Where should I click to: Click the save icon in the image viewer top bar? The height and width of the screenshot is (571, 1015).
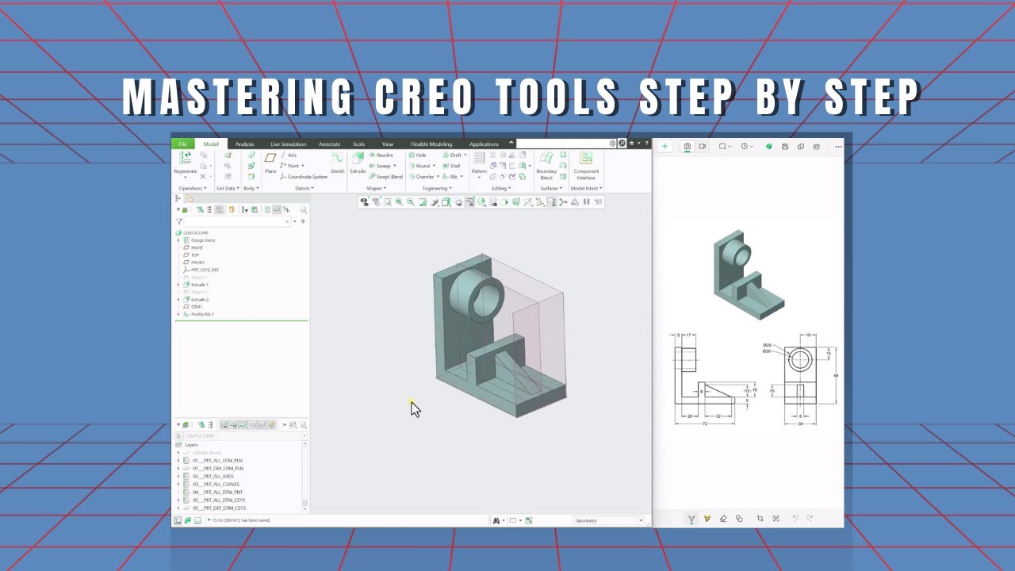click(x=784, y=147)
